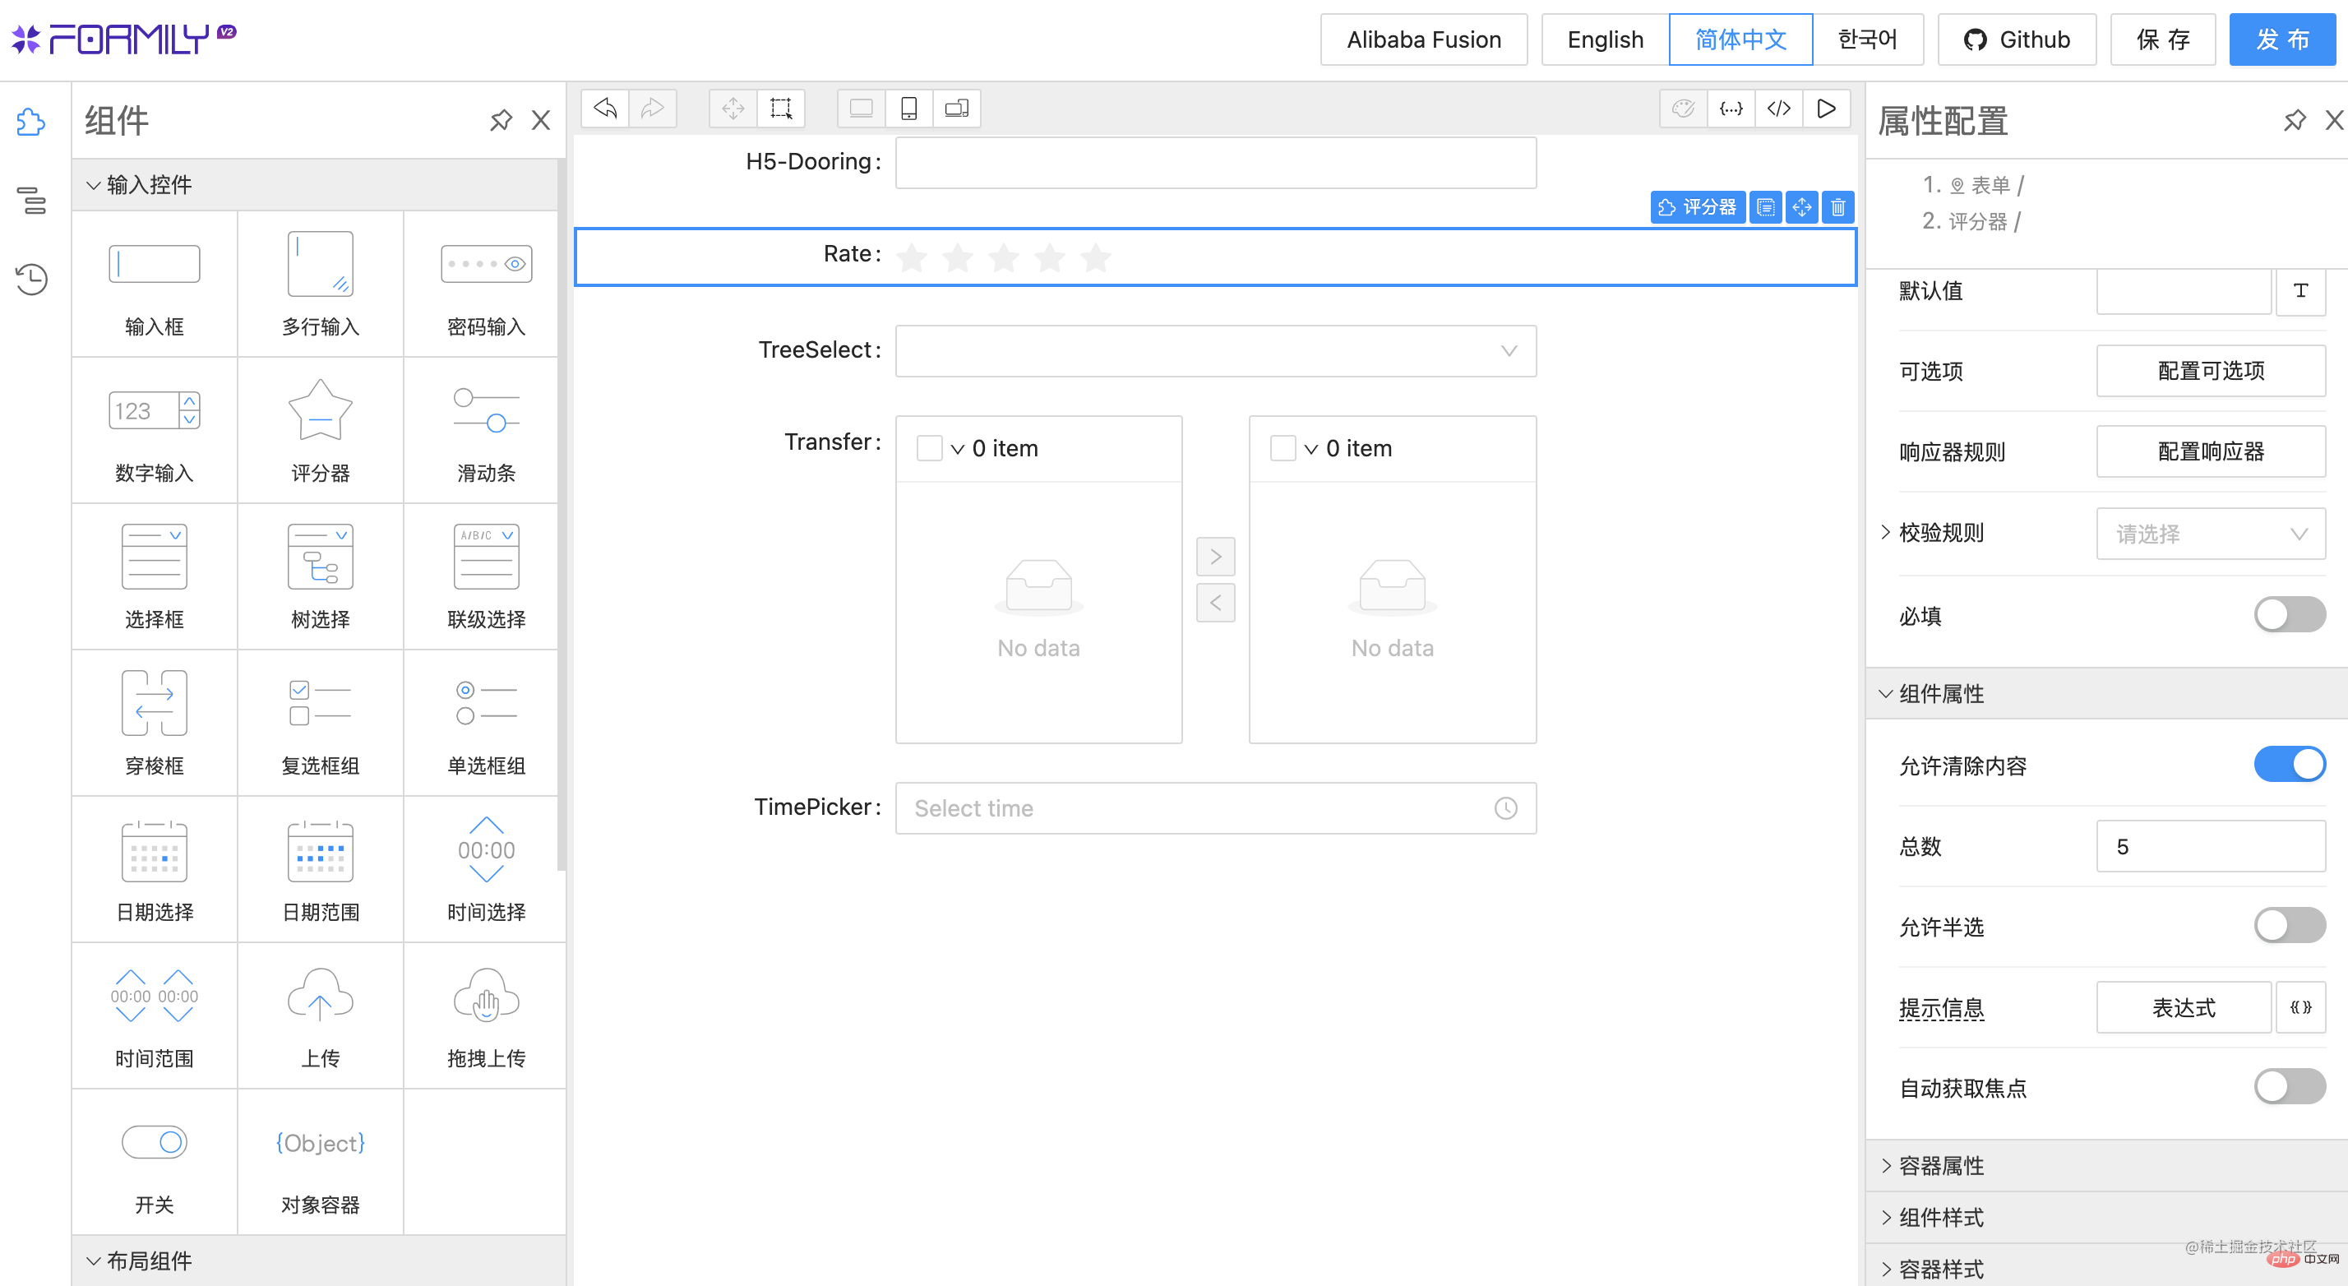Image resolution: width=2348 pixels, height=1286 pixels.
Task: Click drag-move handle on selected 评分器
Action: click(1802, 208)
